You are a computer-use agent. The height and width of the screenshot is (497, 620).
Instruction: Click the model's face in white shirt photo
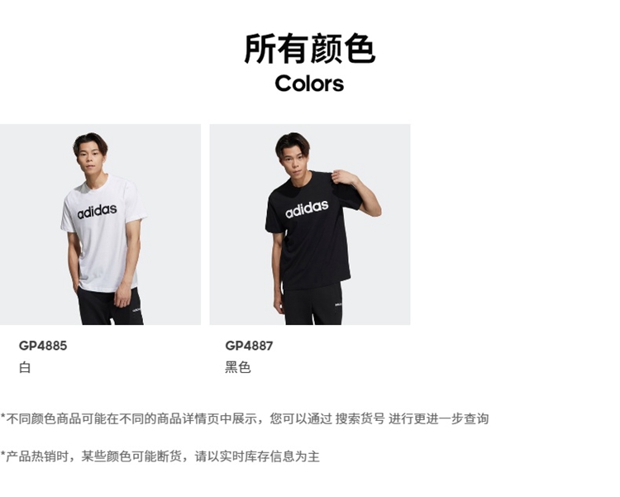[x=91, y=154]
